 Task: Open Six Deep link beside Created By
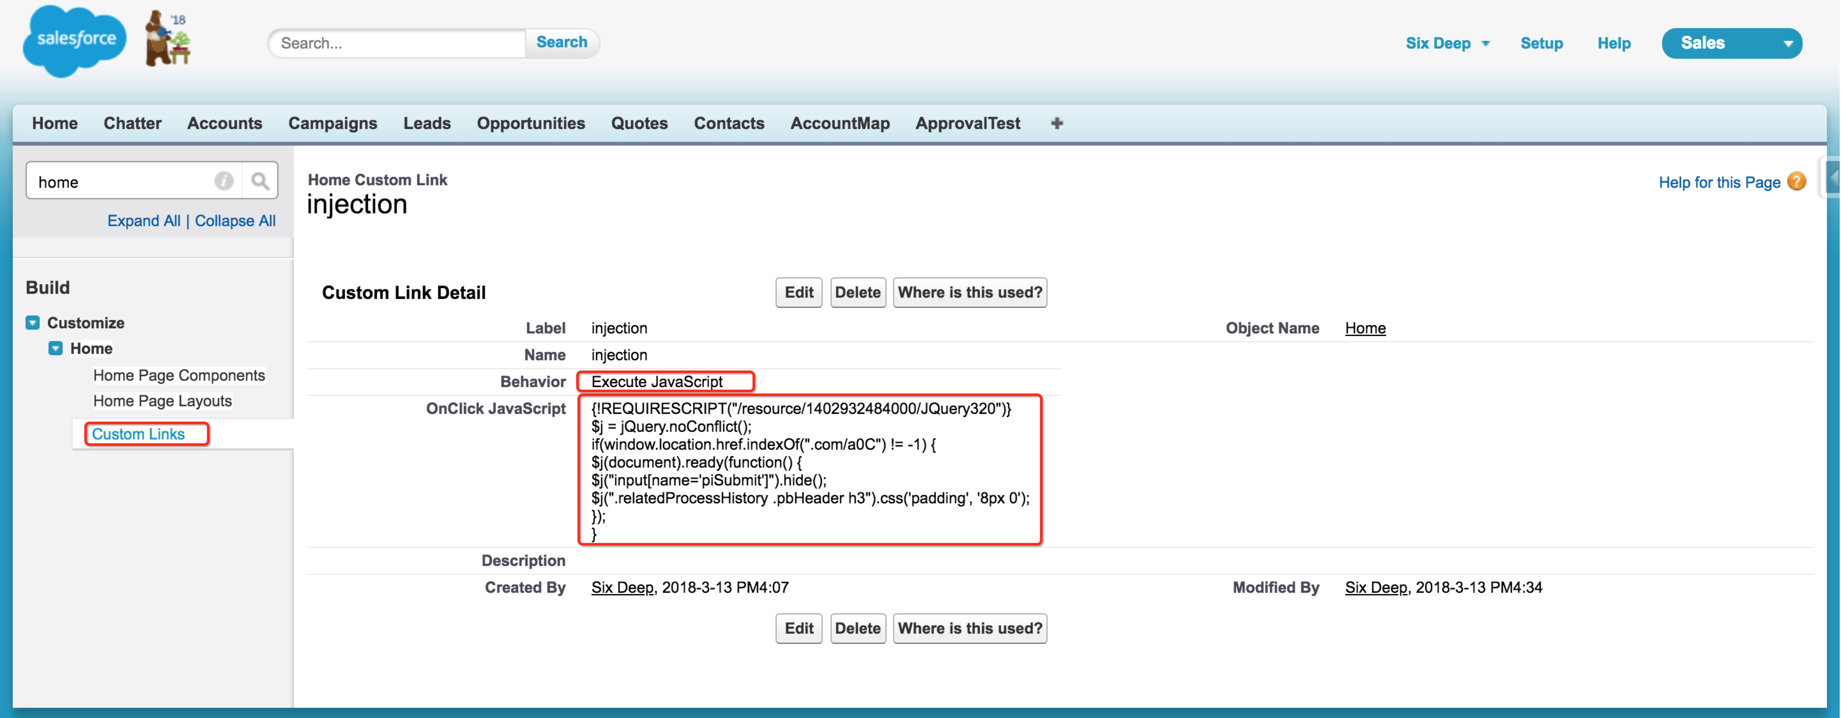622,587
